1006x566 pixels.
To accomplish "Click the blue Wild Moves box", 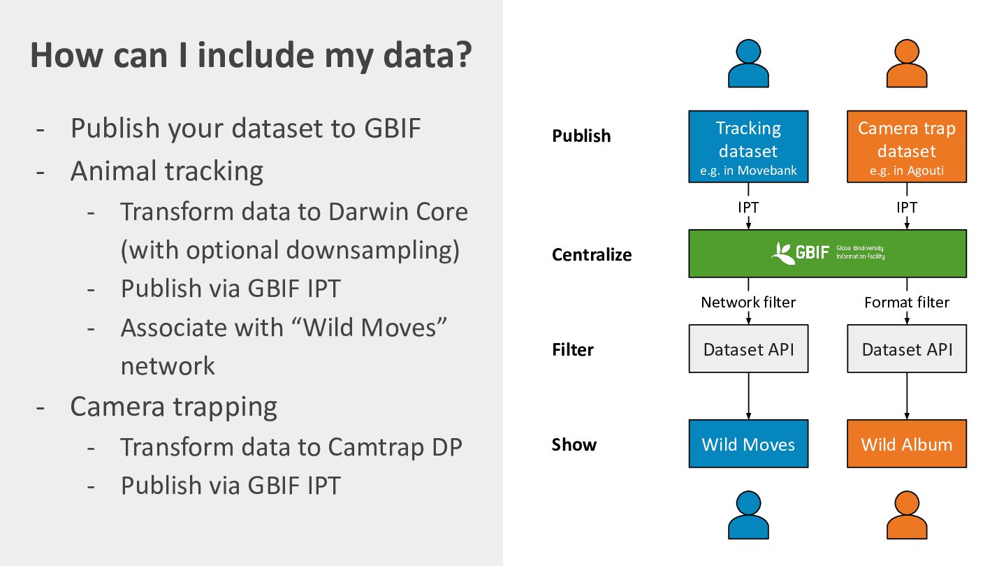I will tap(748, 444).
